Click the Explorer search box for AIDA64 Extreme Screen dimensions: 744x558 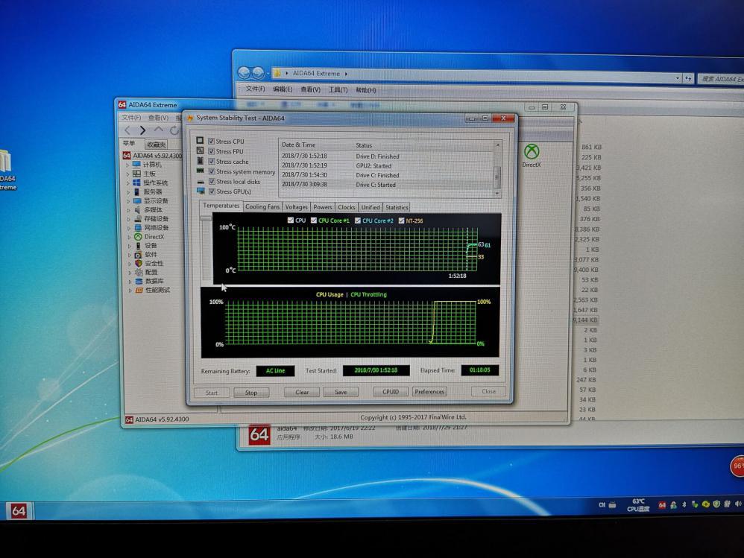721,79
